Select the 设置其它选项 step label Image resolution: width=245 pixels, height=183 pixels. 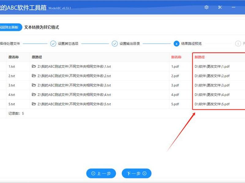click(68, 44)
